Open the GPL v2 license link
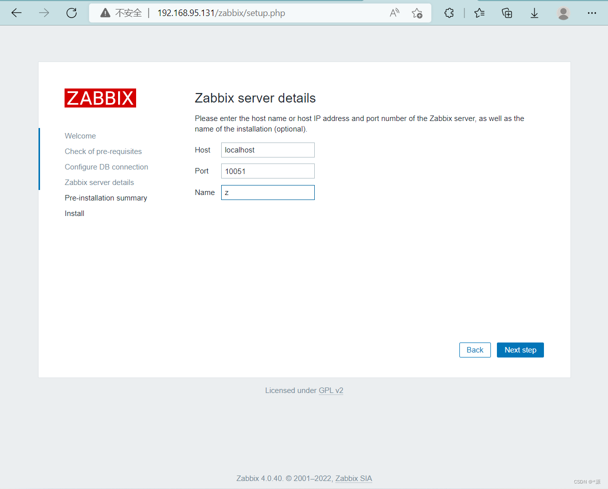The image size is (608, 489). point(331,390)
